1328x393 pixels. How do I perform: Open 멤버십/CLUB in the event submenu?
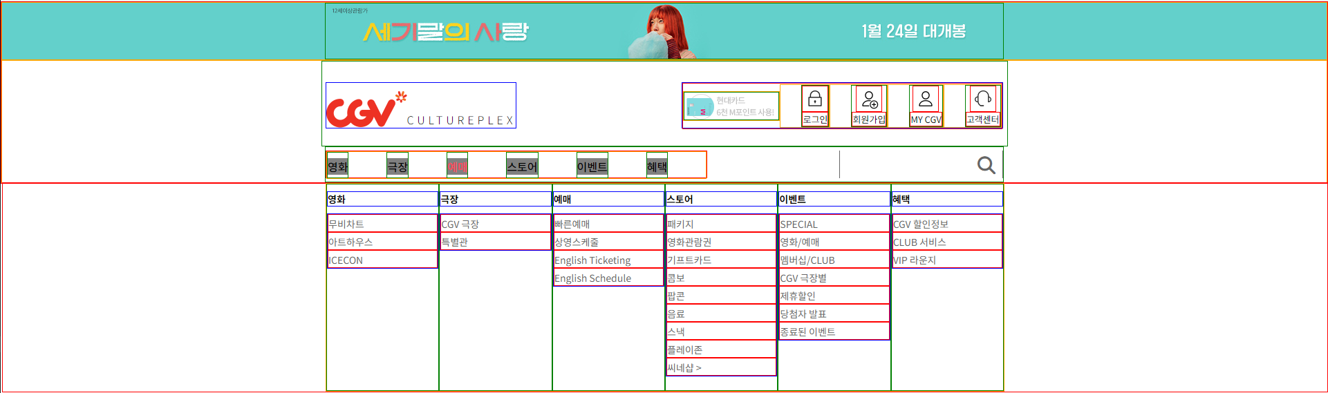[x=834, y=260]
